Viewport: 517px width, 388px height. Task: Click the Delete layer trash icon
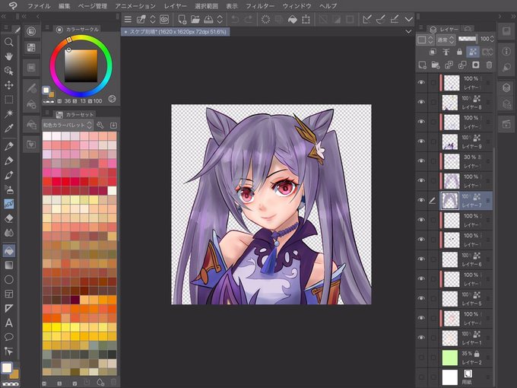pos(489,65)
